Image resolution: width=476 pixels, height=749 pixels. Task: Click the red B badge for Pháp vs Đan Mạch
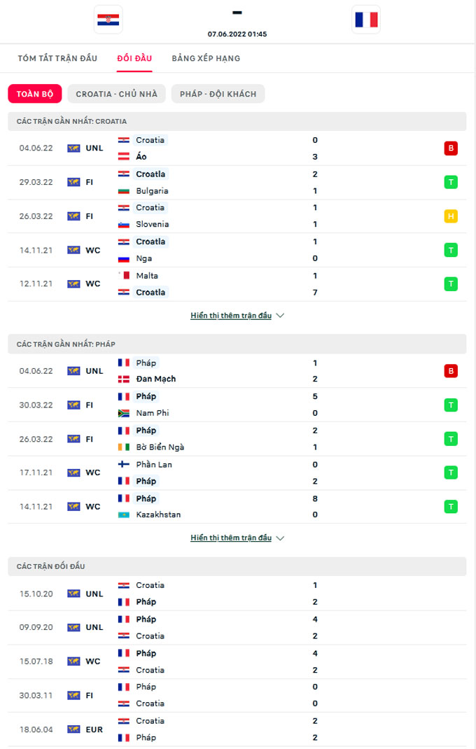(451, 371)
